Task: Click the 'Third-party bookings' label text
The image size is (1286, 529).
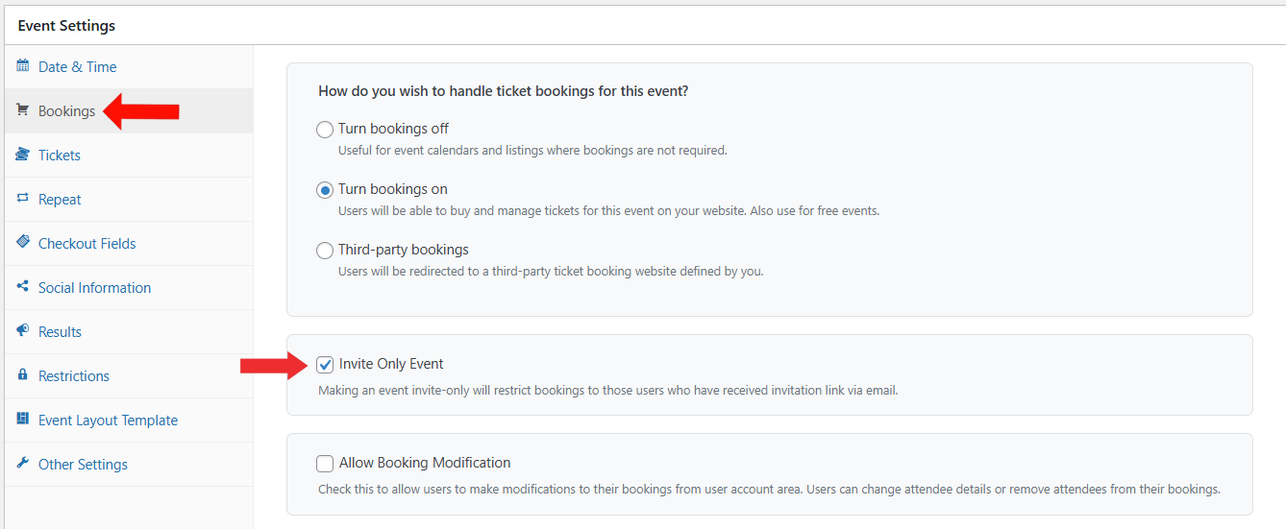Action: point(404,250)
